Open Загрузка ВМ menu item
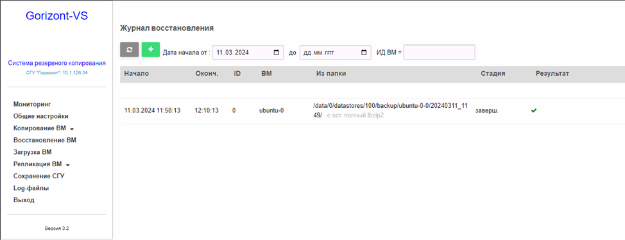 pyautogui.click(x=32, y=152)
